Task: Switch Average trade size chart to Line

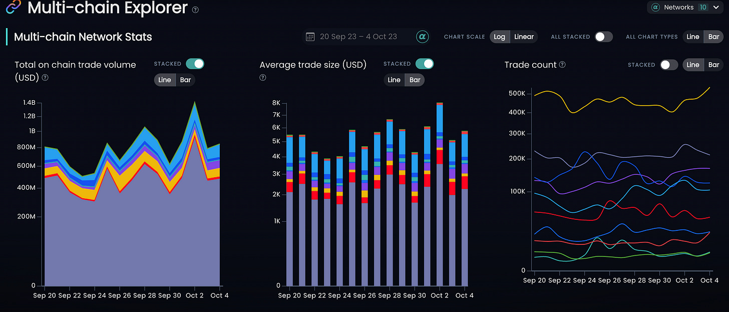Action: [394, 80]
